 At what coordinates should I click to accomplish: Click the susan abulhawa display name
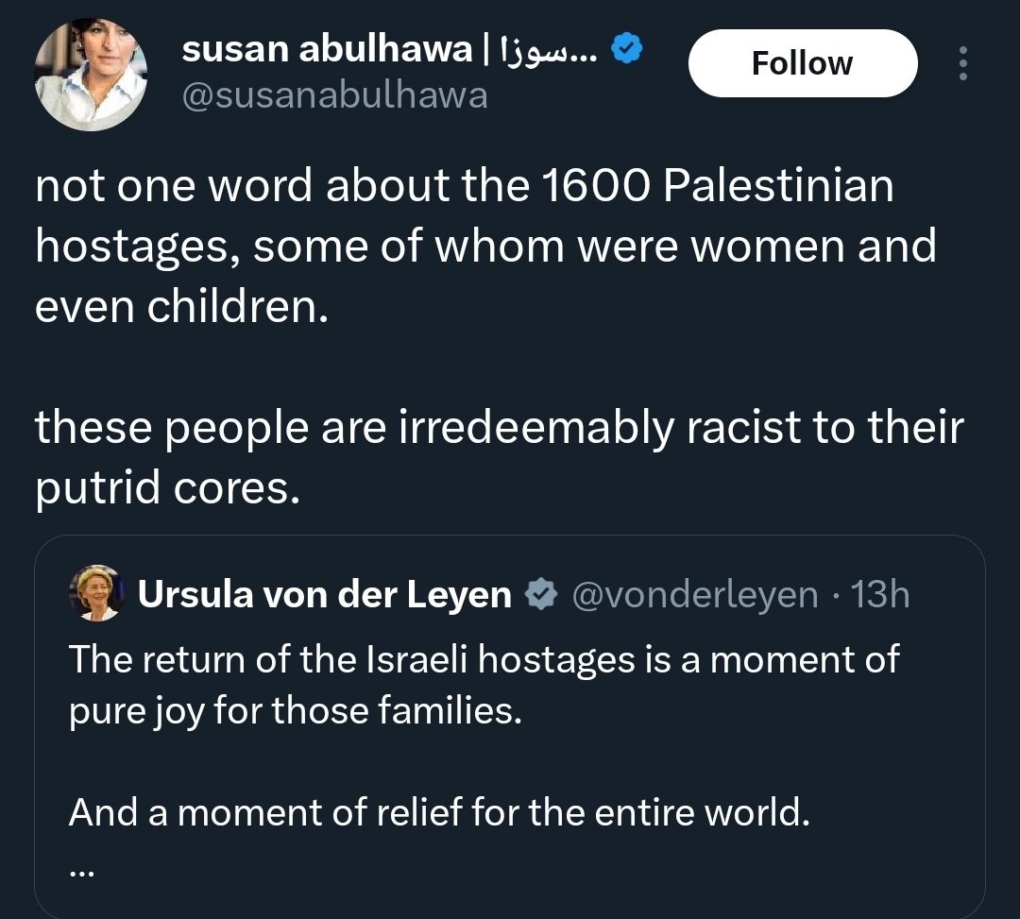point(327,49)
